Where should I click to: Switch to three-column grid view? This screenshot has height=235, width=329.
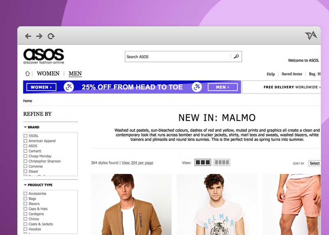203,162
